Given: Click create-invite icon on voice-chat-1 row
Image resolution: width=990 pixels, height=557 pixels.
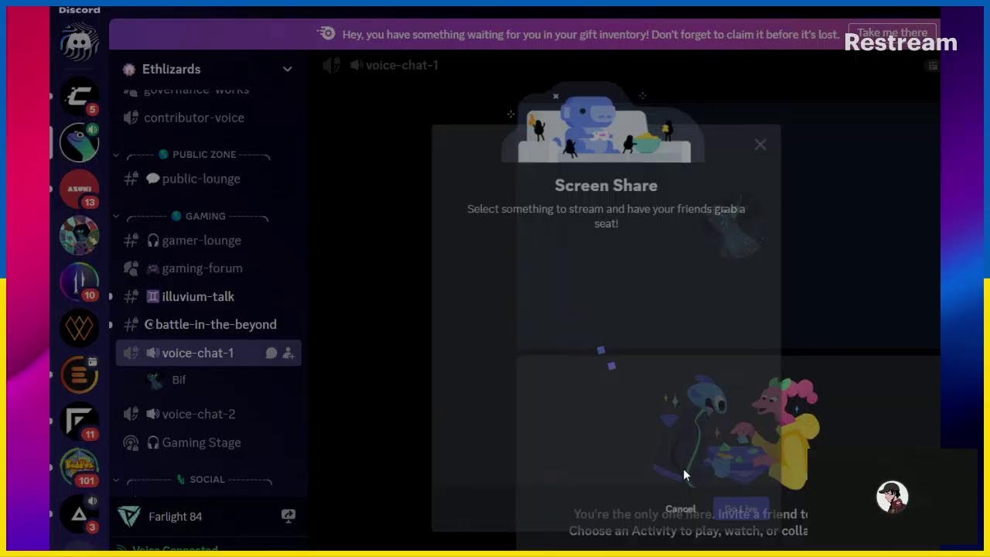Looking at the screenshot, I should pos(288,353).
